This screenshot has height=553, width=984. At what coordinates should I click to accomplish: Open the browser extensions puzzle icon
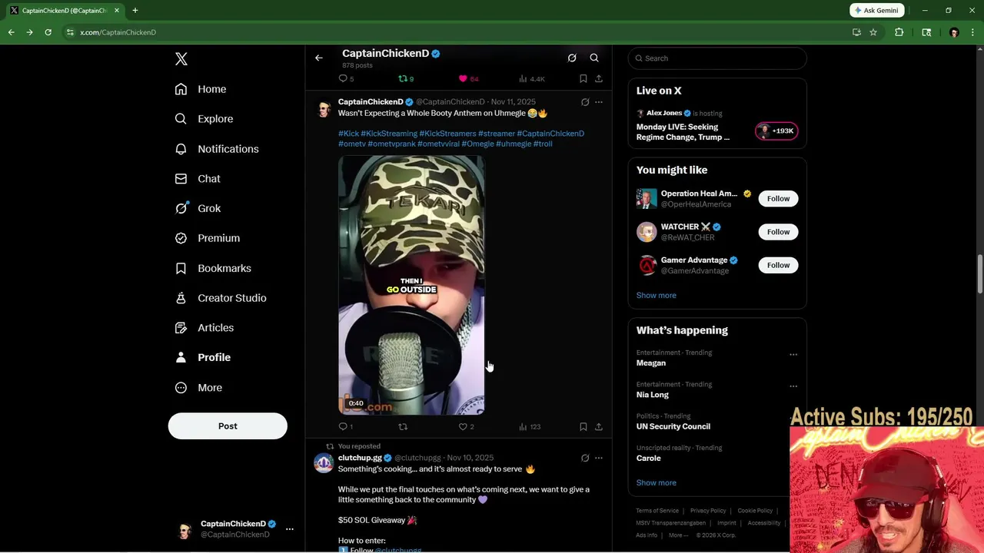tap(899, 32)
